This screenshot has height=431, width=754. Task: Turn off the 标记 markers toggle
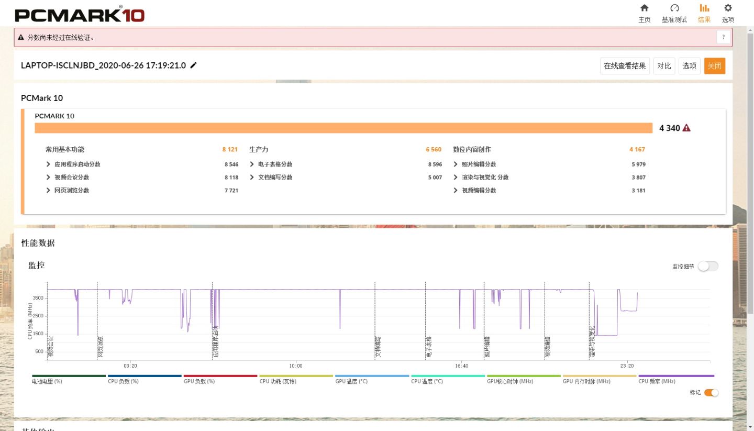click(711, 393)
